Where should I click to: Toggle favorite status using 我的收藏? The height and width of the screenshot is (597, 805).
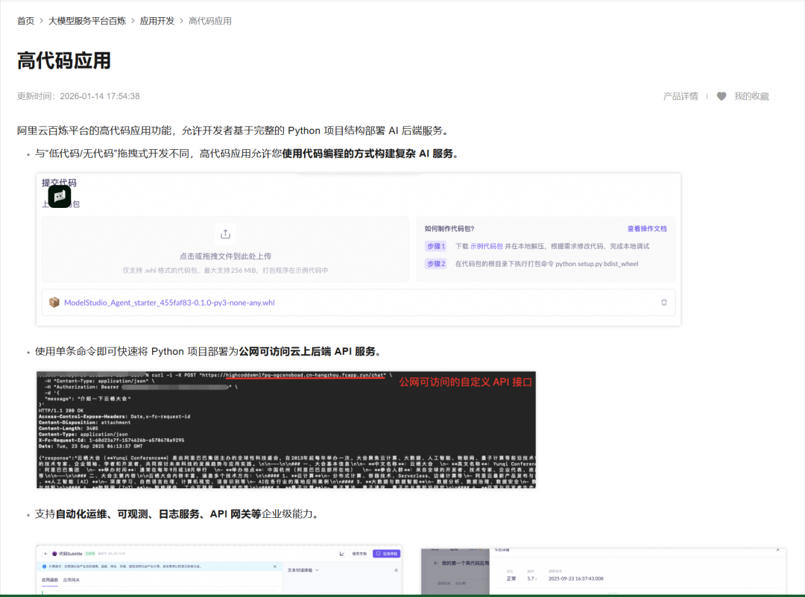[x=751, y=96]
